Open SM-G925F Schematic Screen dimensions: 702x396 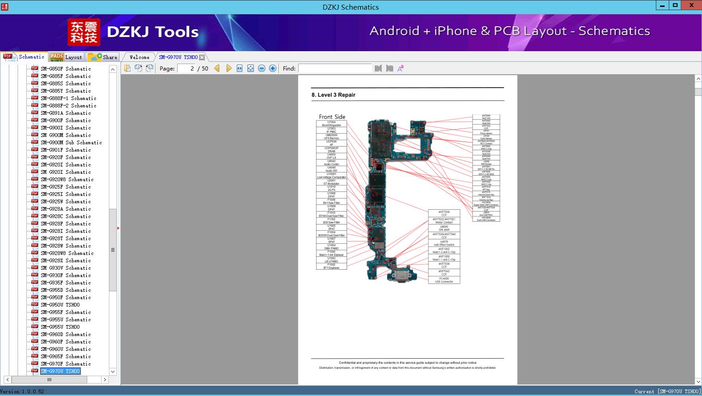(x=66, y=187)
